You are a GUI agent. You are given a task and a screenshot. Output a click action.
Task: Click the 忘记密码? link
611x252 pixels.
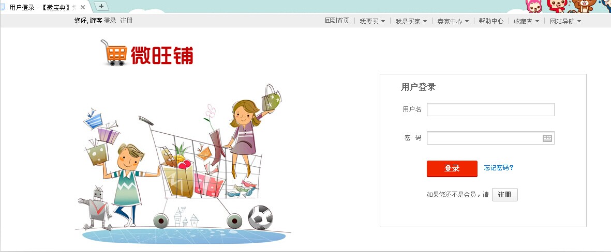click(499, 168)
